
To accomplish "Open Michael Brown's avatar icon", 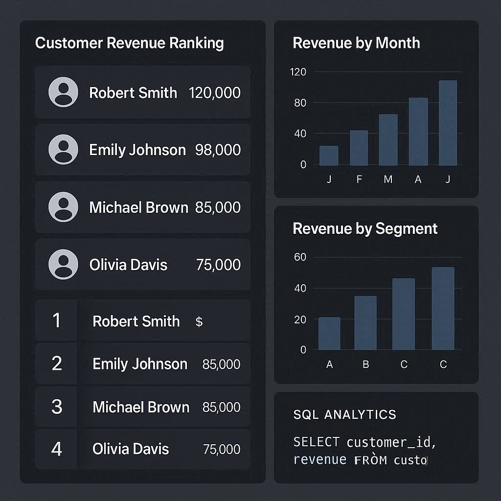I will click(x=63, y=207).
